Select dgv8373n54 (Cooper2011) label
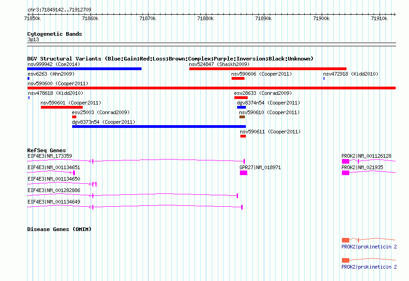Screen dimensions: 409x281 tap(103, 122)
